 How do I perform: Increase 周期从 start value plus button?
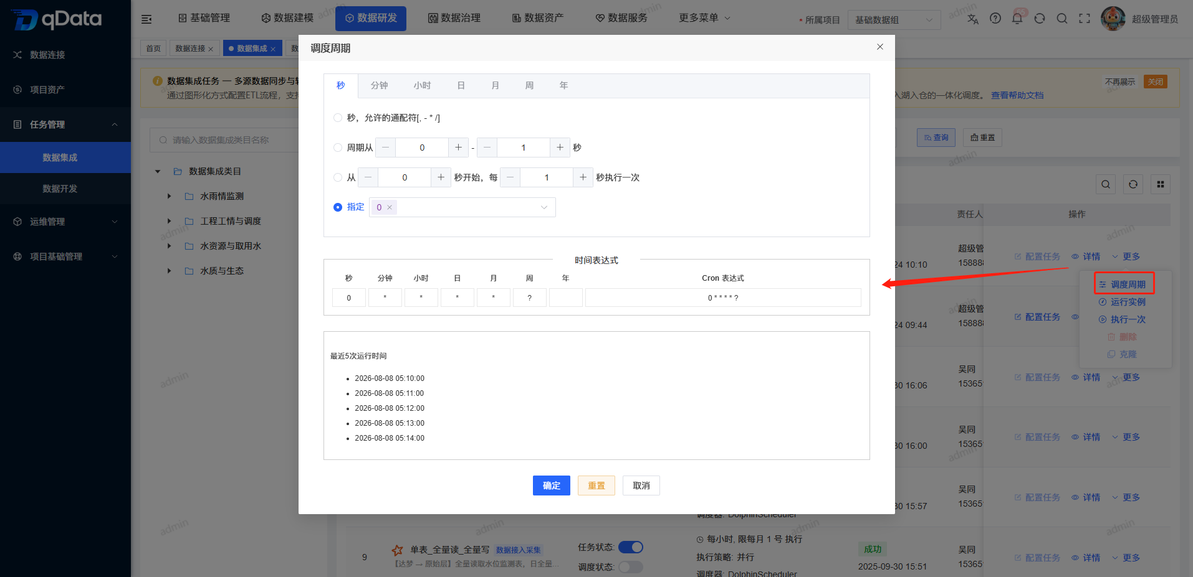458,148
